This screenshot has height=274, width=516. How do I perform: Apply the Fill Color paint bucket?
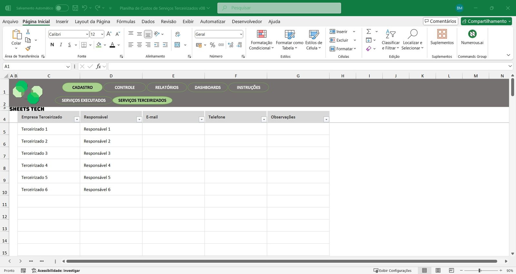(x=99, y=45)
